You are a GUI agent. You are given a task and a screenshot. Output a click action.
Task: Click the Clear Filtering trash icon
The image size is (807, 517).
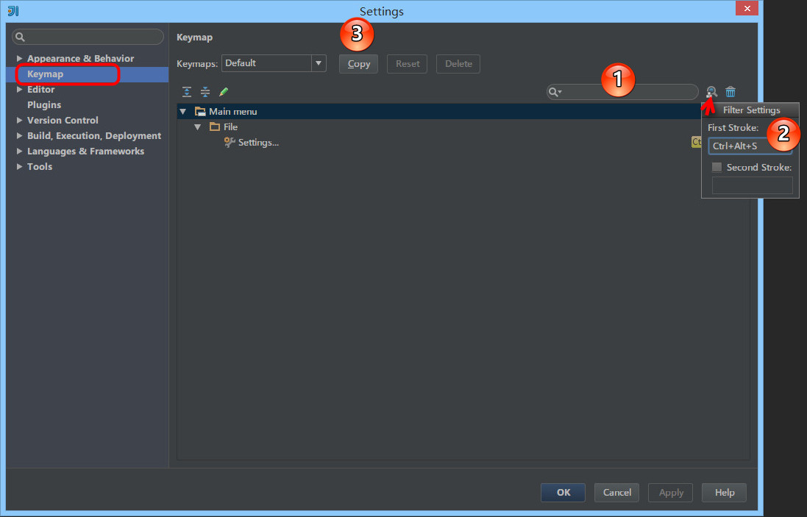730,91
